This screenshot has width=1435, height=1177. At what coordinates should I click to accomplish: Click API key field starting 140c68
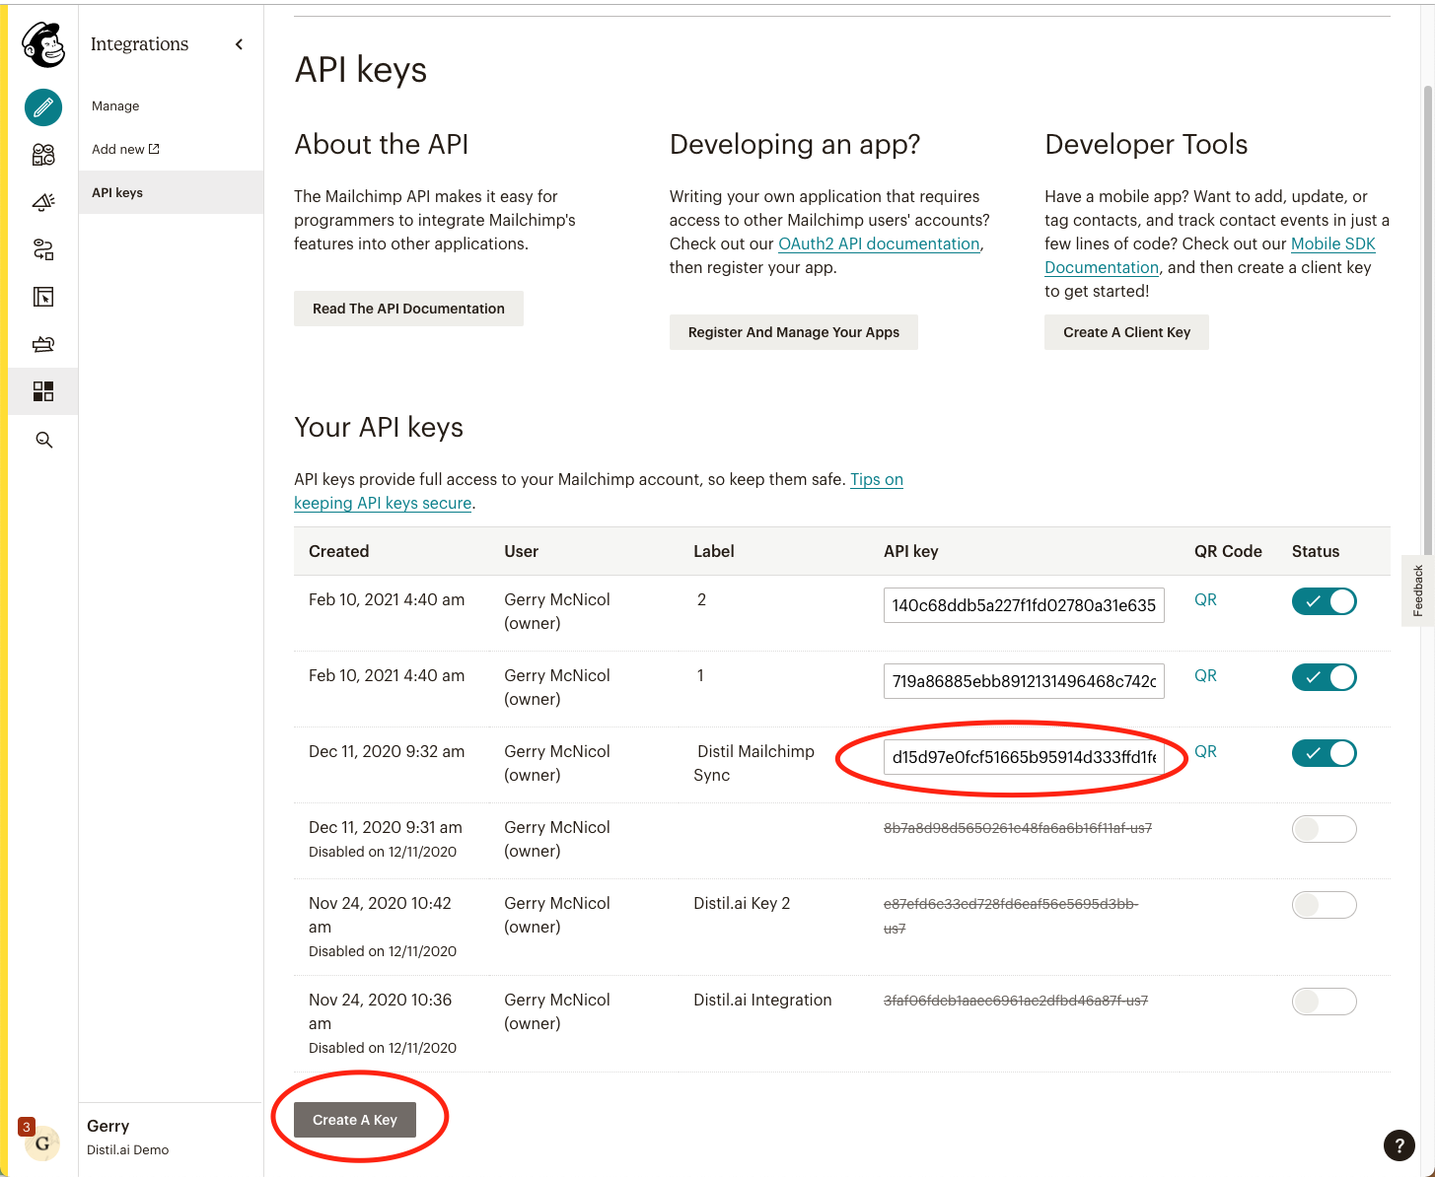(1024, 605)
